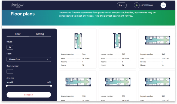Click Rooms value of layout 344
Screen dimensions: 177x104
[83, 62]
